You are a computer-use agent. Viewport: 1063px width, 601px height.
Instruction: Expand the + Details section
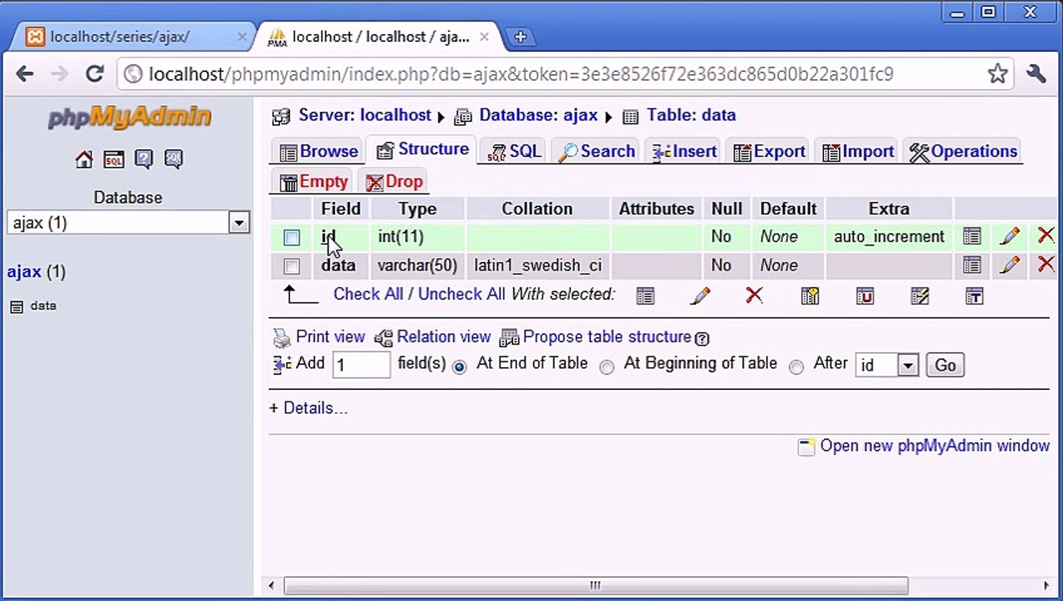coord(308,408)
